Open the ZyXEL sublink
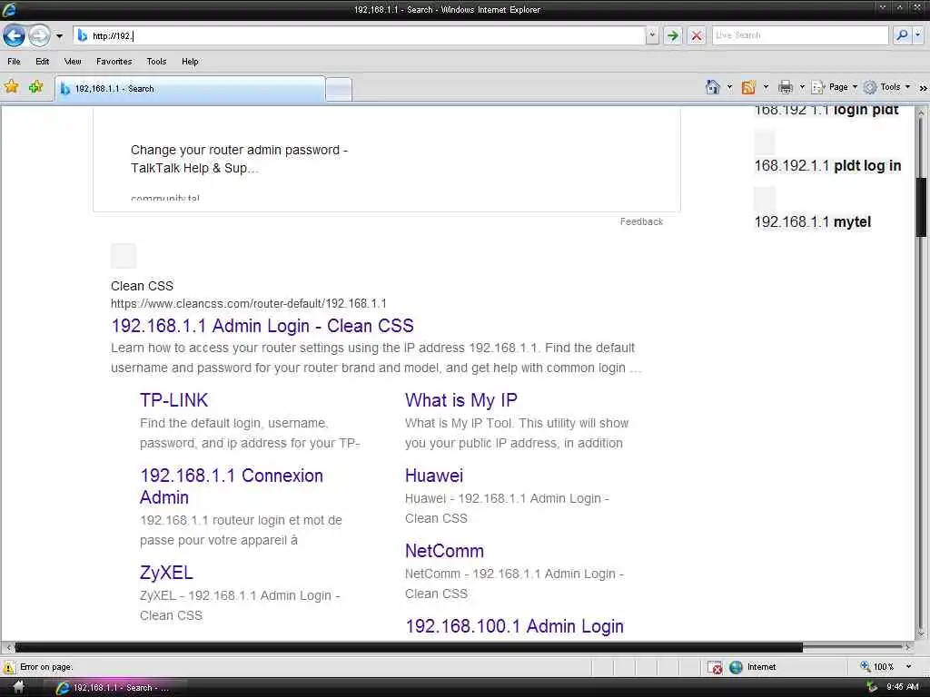Viewport: 930px width, 697px height. 166,573
